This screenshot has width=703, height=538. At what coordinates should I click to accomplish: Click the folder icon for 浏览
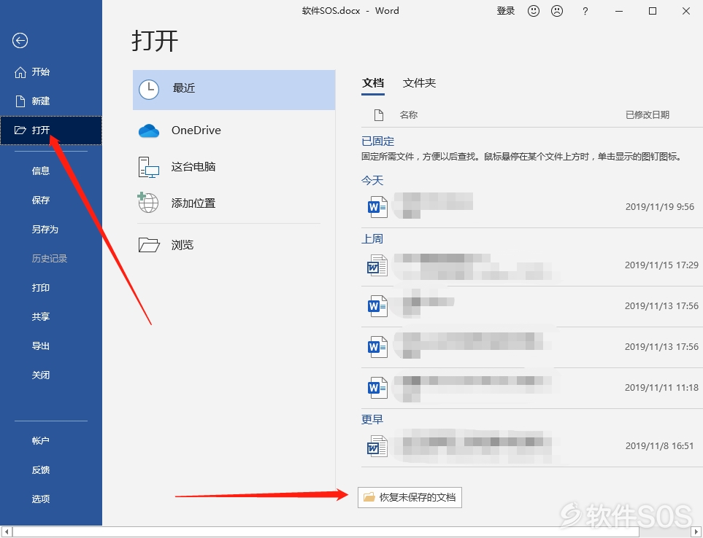(x=149, y=245)
